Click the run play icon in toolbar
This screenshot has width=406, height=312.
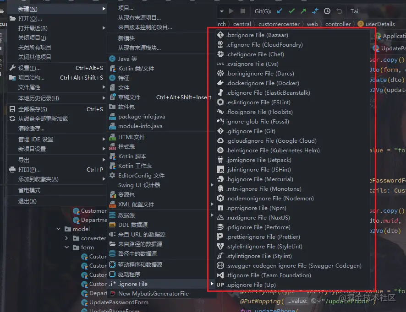click(x=231, y=11)
